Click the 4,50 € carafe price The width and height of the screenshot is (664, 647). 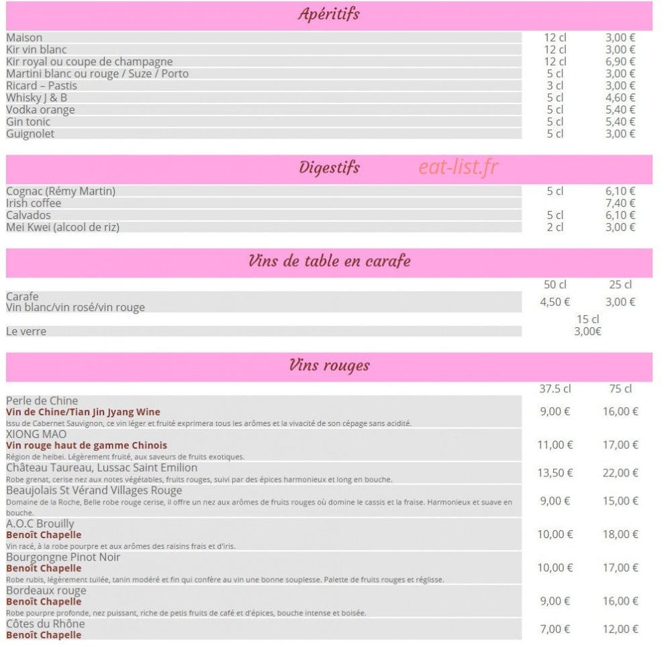(x=555, y=302)
